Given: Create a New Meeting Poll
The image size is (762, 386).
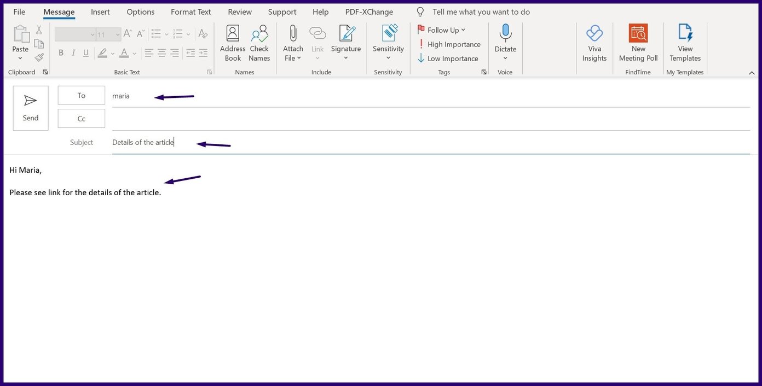Looking at the screenshot, I should point(638,43).
